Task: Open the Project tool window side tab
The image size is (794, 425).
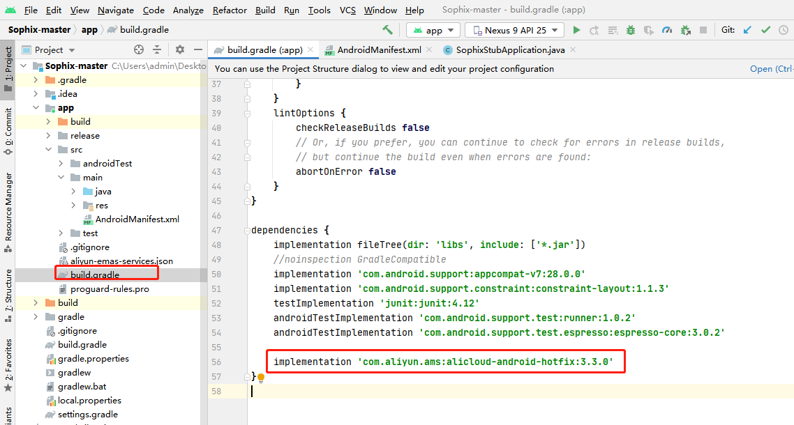Action: [8, 69]
